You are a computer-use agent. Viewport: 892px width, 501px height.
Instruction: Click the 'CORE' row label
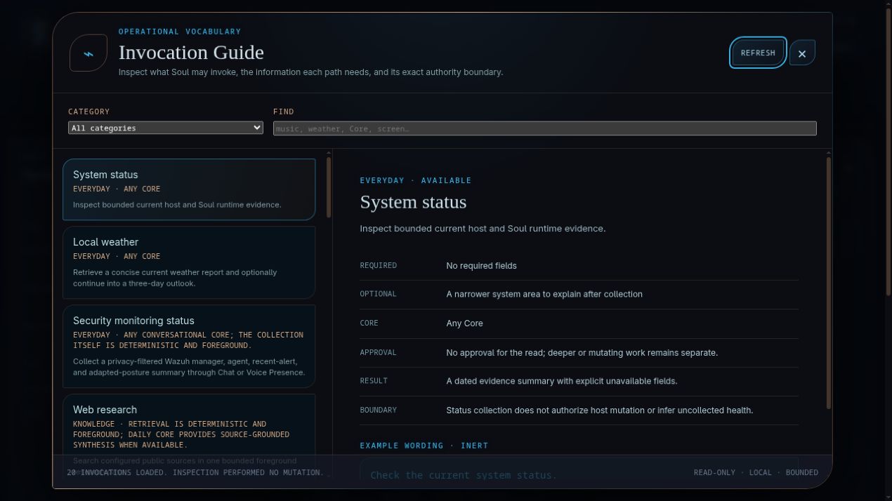[369, 323]
